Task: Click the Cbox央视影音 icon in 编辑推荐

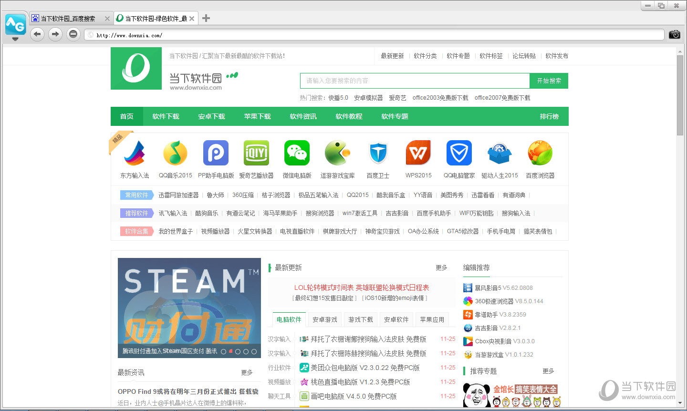Action: [468, 341]
